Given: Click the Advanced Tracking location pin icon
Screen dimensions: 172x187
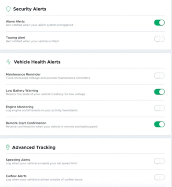Looking at the screenshot, I should (8, 147).
